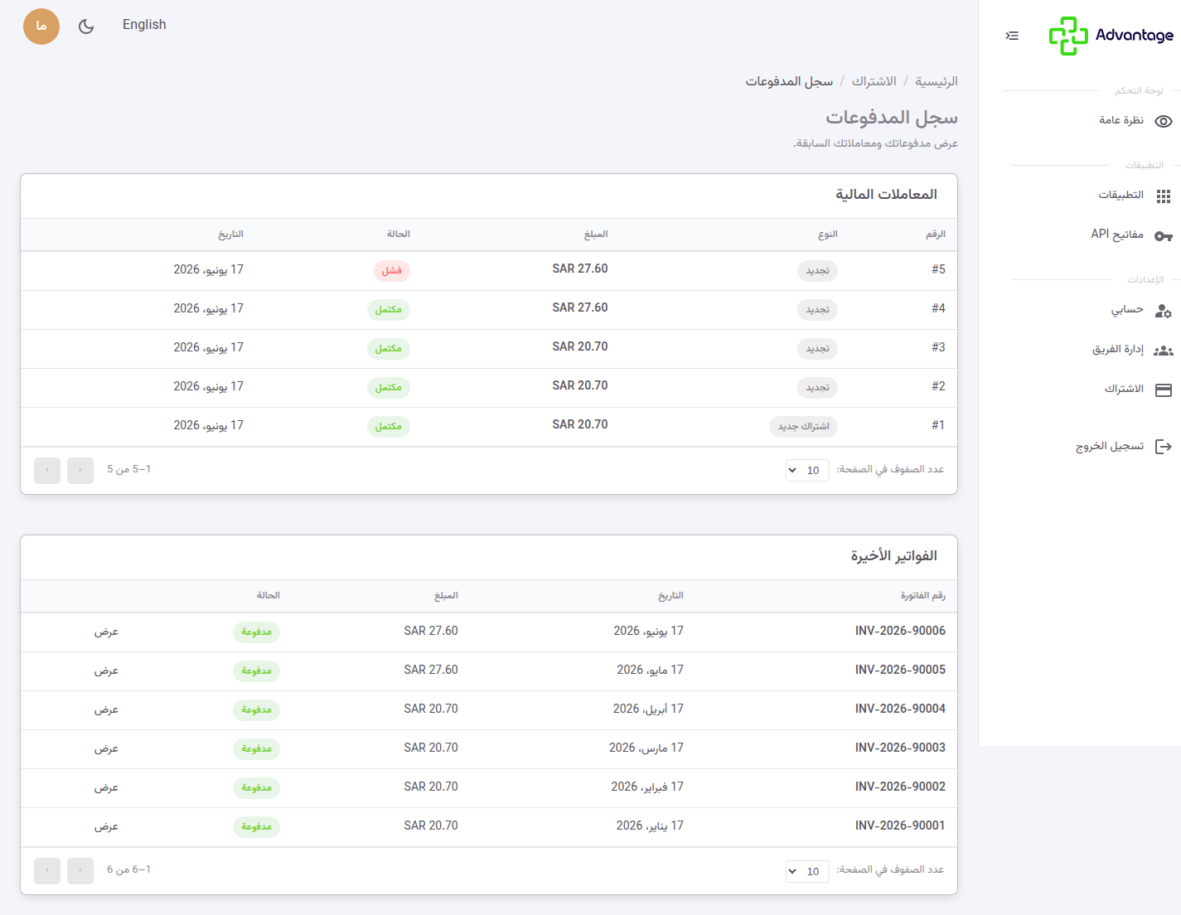Click the logout icon for تسجيل الخروج
This screenshot has width=1181, height=915.
coord(1164,447)
